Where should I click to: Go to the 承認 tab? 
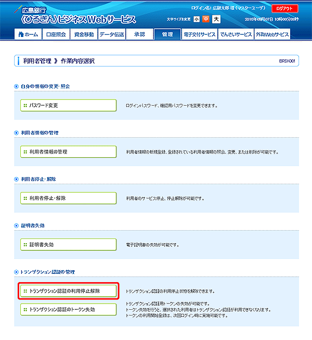tap(140, 34)
